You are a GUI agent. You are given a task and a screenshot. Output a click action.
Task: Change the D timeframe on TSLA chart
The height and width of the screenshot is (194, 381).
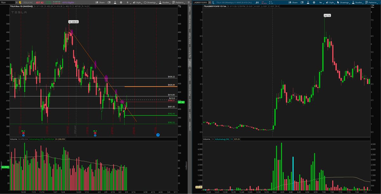(128, 3)
